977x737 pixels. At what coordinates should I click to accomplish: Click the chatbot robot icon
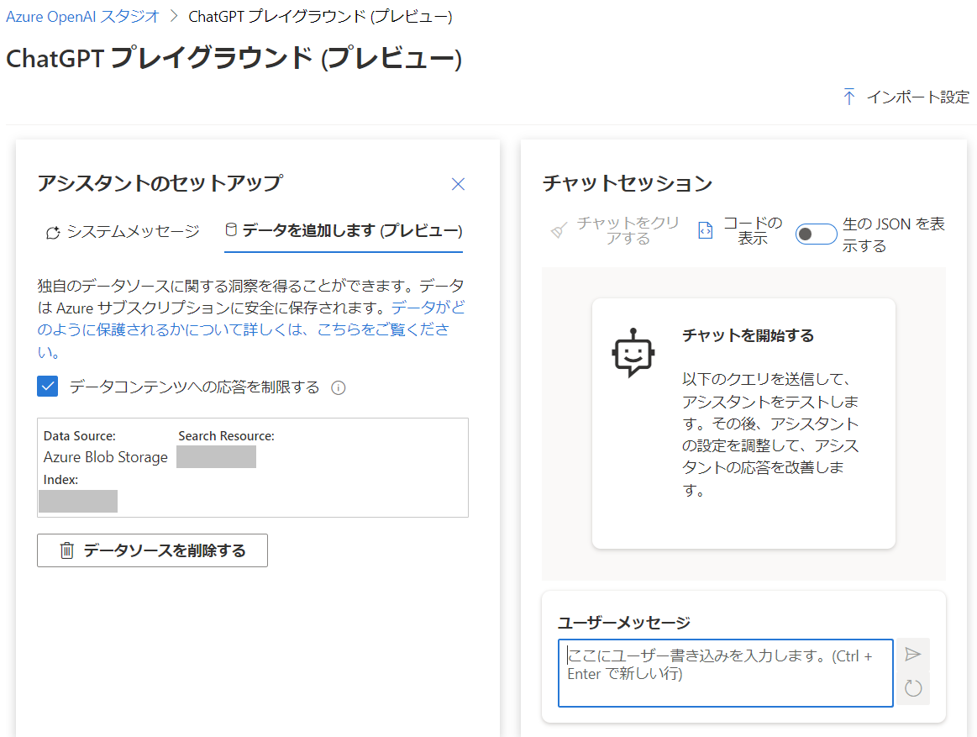633,353
